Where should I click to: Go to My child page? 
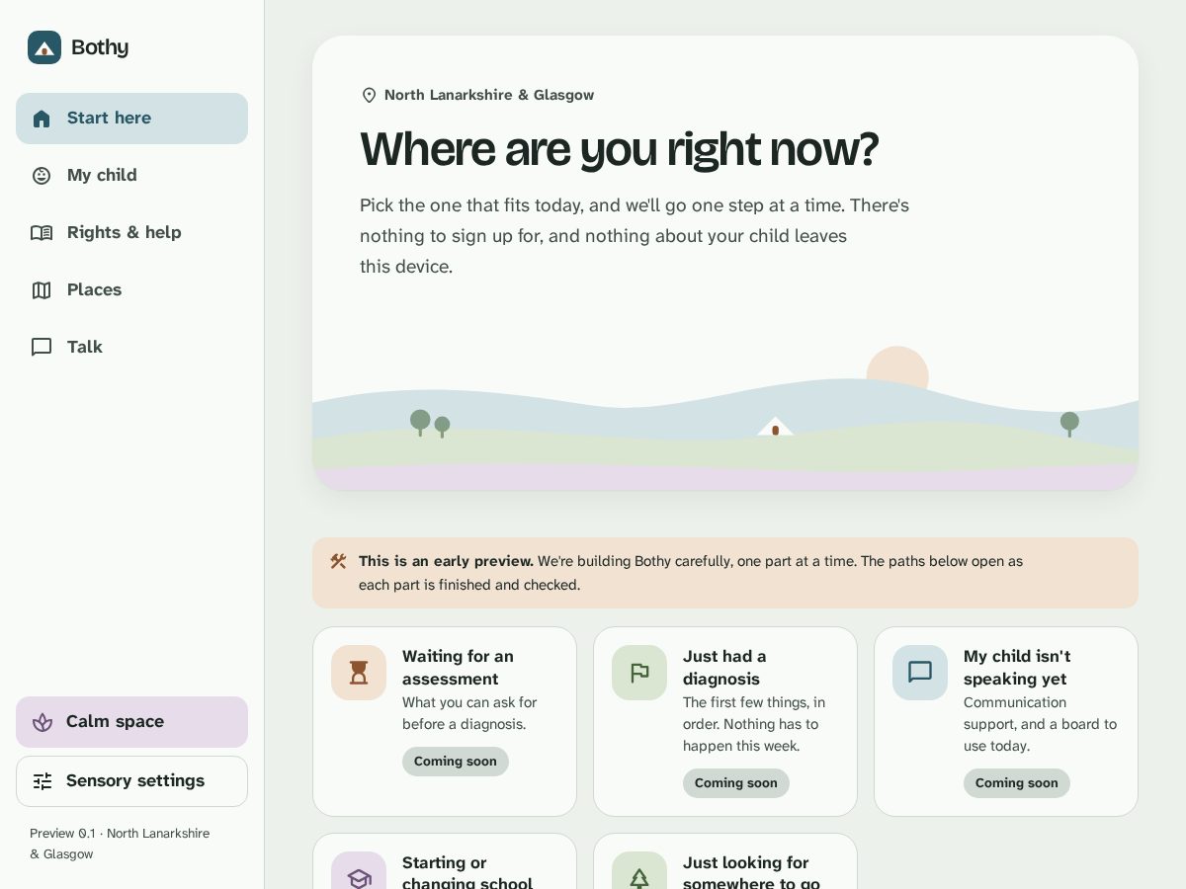coord(131,176)
